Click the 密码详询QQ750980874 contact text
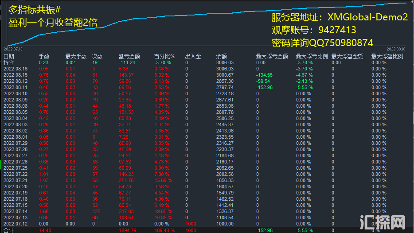The width and height of the screenshot is (414, 233). [x=322, y=43]
